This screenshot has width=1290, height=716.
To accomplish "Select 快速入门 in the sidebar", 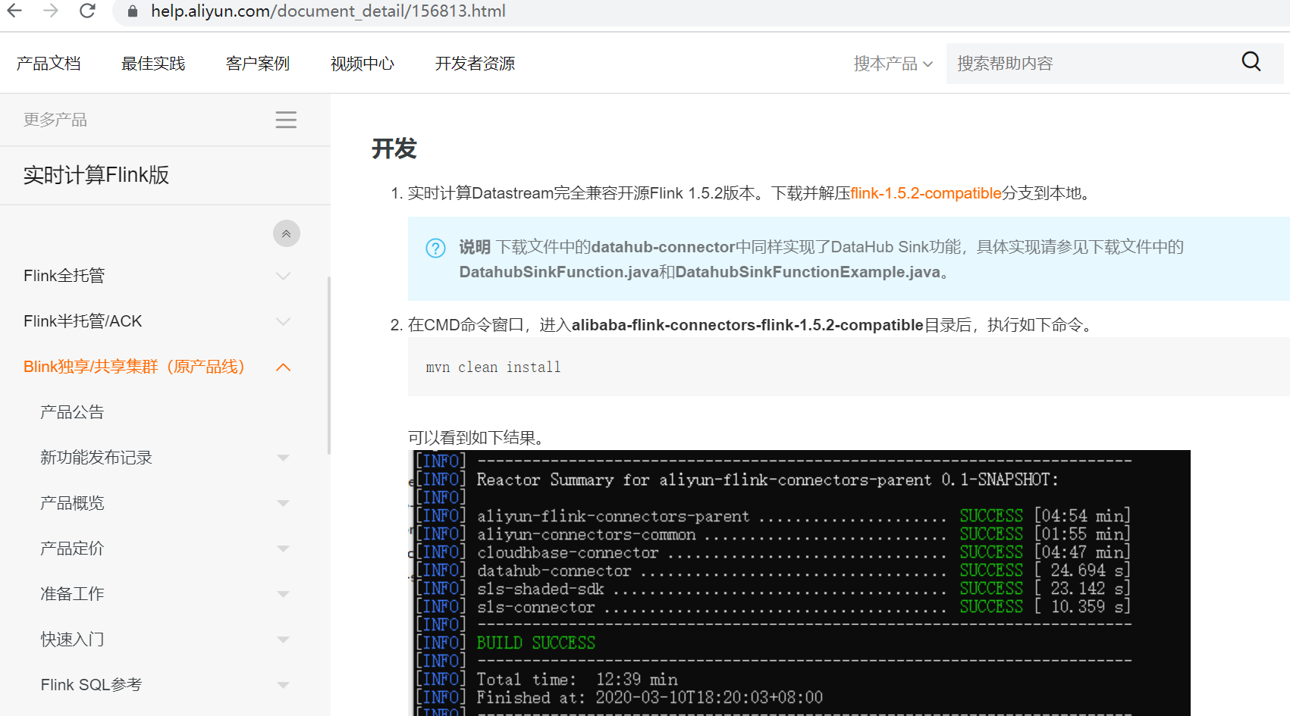I will pos(72,639).
